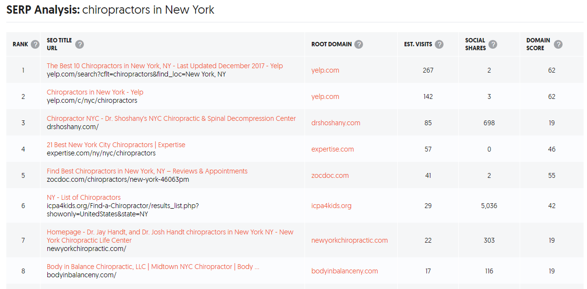Image resolution: width=587 pixels, height=289 pixels.
Task: Click bodyinbalanceny.com root domain link
Action: pos(344,271)
